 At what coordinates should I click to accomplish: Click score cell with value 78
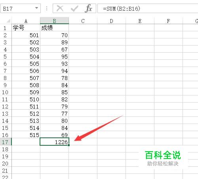coord(54,78)
